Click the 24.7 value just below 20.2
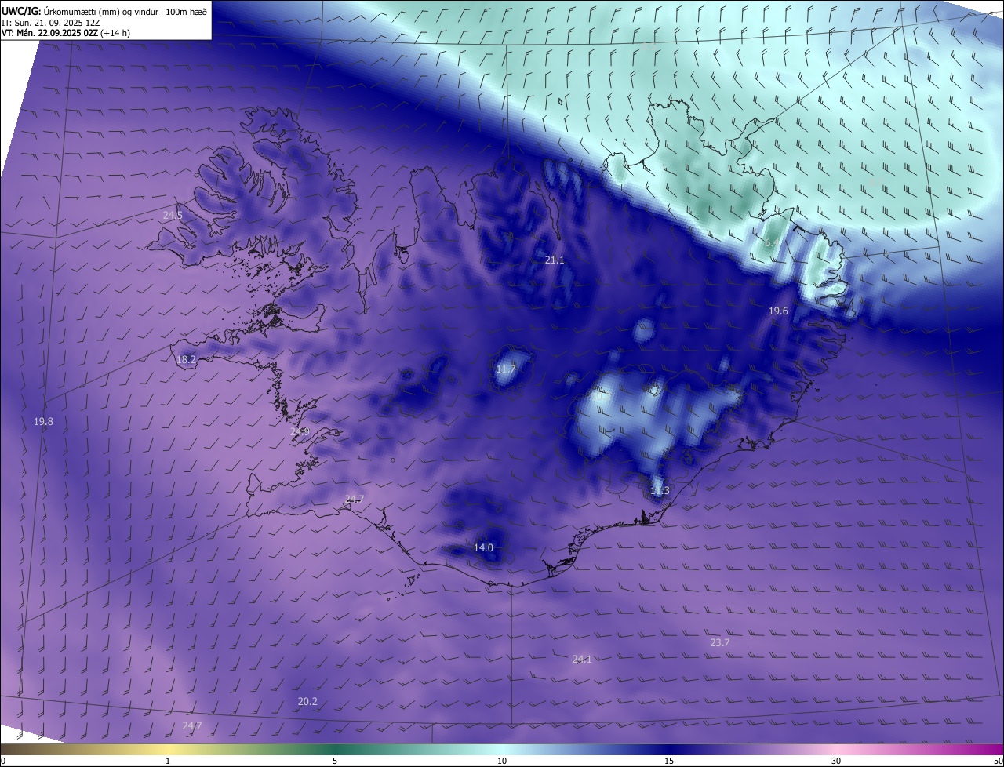Image resolution: width=1004 pixels, height=767 pixels. (x=192, y=726)
